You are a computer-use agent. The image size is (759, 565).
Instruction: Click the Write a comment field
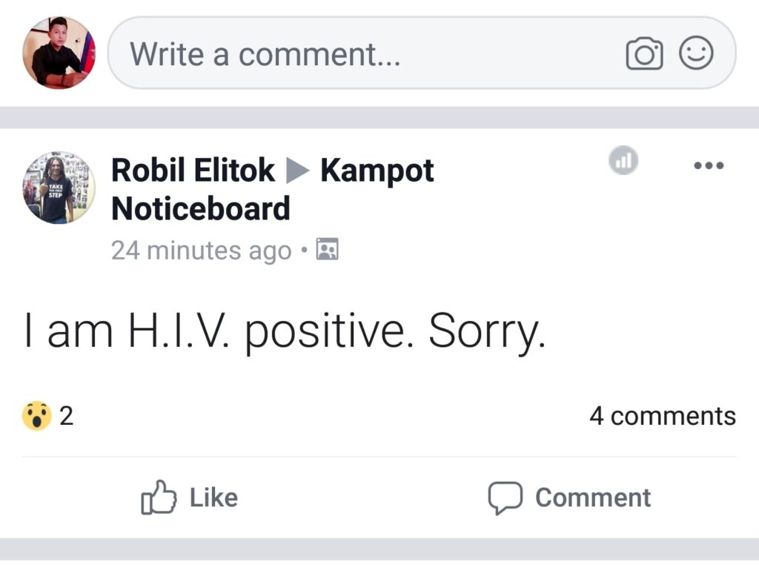point(371,54)
